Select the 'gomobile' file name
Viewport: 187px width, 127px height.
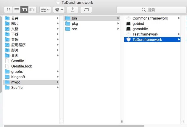pyautogui.click(x=140, y=29)
